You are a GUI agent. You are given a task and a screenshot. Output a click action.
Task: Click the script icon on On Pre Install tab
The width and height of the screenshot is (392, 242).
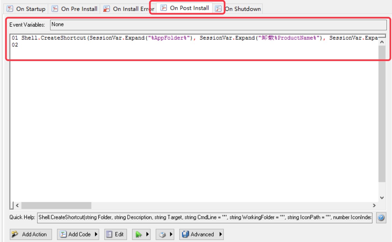point(54,9)
